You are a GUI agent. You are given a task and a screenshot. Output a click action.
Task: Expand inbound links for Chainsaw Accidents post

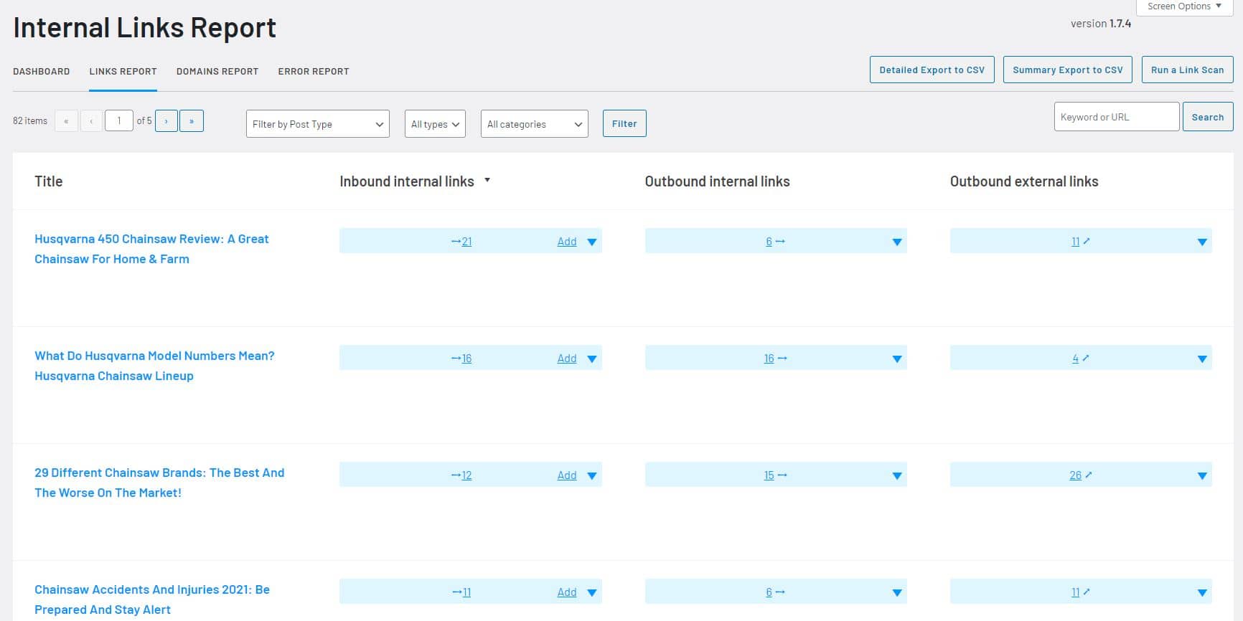point(592,592)
